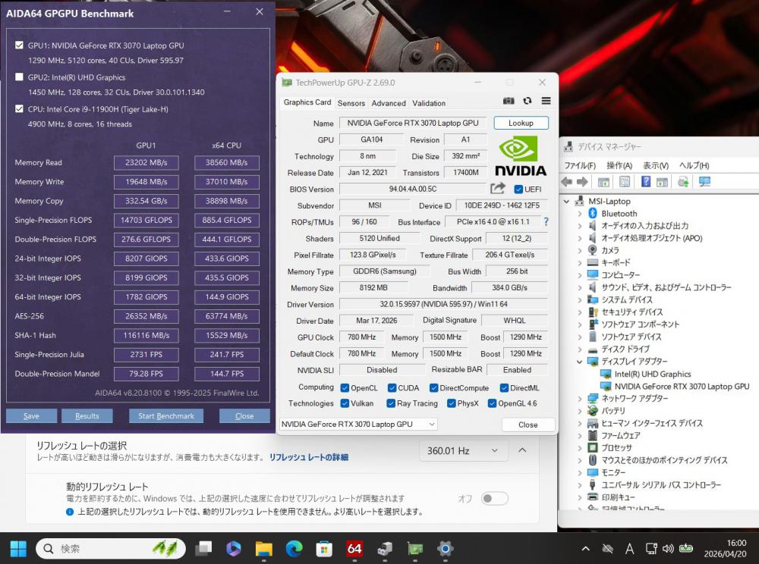Click the GPU-Z refresh icon
Viewport: 759px width, 564px height.
click(528, 101)
